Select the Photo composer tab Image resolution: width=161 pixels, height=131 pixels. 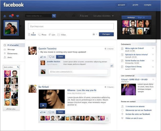pyautogui.click(x=42, y=35)
